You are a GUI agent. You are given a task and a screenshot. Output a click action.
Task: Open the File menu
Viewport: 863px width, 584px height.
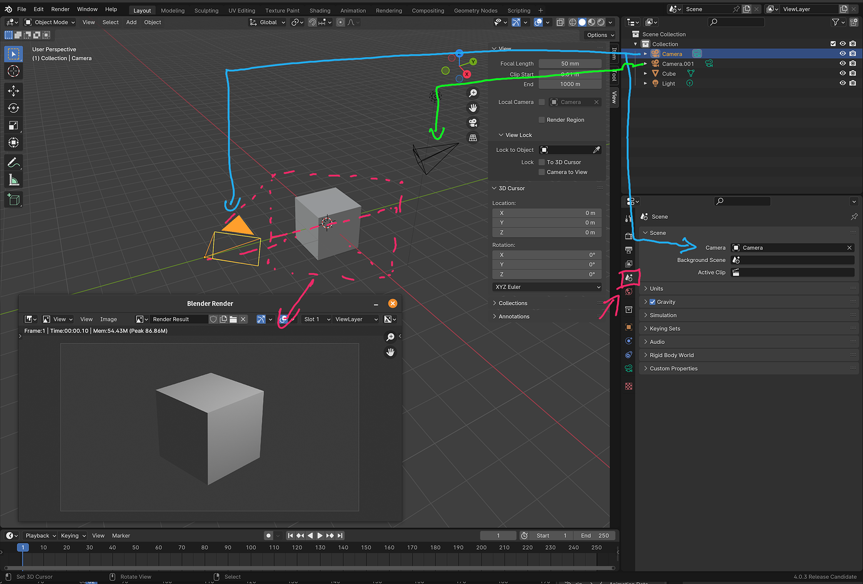click(22, 9)
